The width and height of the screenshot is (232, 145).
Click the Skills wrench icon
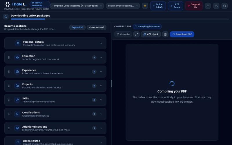[x=17, y=100]
